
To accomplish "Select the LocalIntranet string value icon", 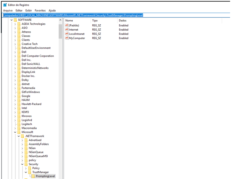I will coord(67,34).
